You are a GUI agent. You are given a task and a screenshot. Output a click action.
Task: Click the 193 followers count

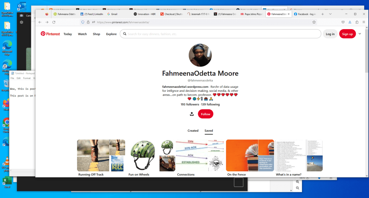[190, 104]
